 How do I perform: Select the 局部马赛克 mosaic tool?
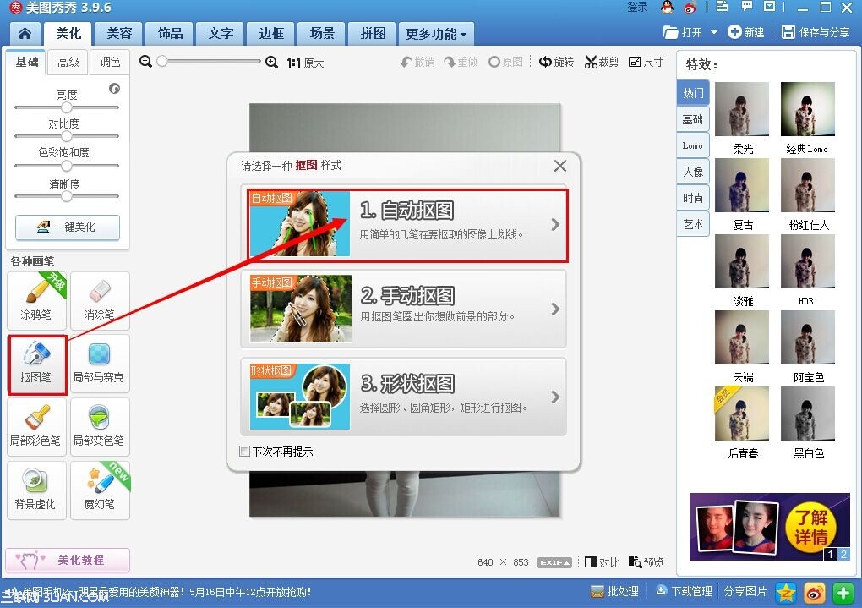coord(100,364)
